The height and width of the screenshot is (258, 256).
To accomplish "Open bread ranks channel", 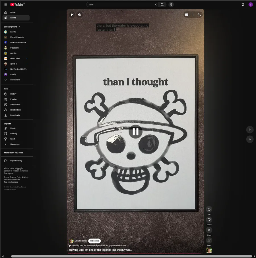I will click(x=16, y=59).
